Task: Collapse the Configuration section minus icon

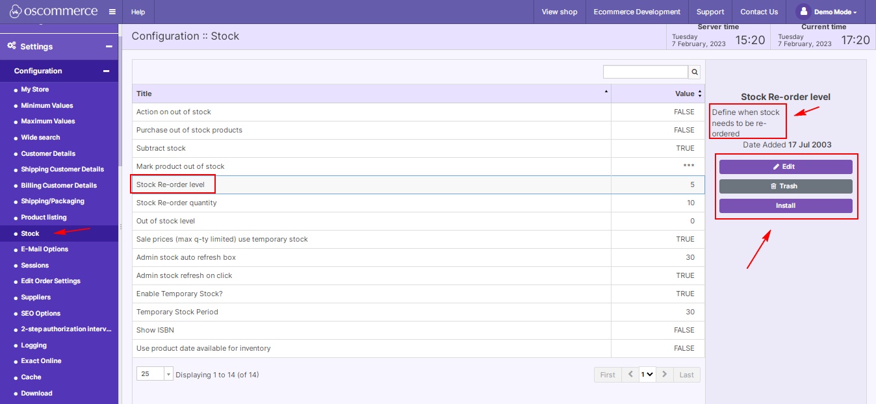Action: pos(106,71)
